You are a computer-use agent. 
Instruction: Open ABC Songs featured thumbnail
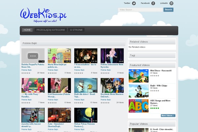pyautogui.click(x=139, y=106)
